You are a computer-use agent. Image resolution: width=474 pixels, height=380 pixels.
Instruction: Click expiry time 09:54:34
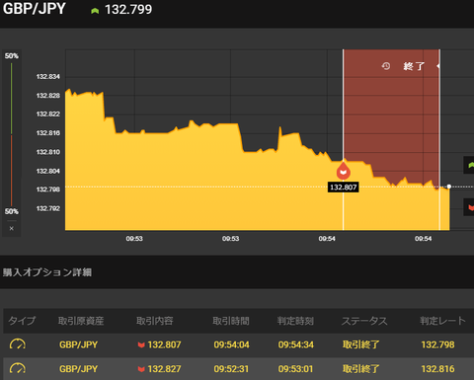pyautogui.click(x=296, y=344)
